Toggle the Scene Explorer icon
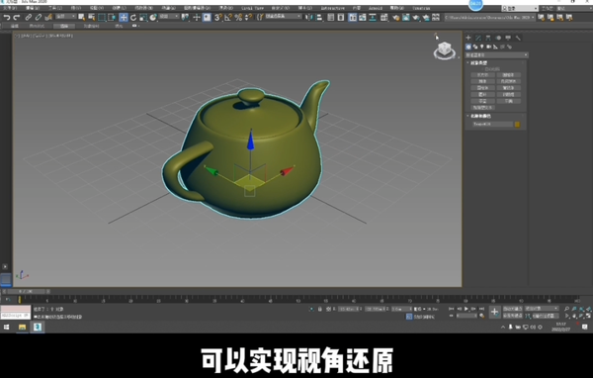Image resolution: width=593 pixels, height=378 pixels. point(330,17)
